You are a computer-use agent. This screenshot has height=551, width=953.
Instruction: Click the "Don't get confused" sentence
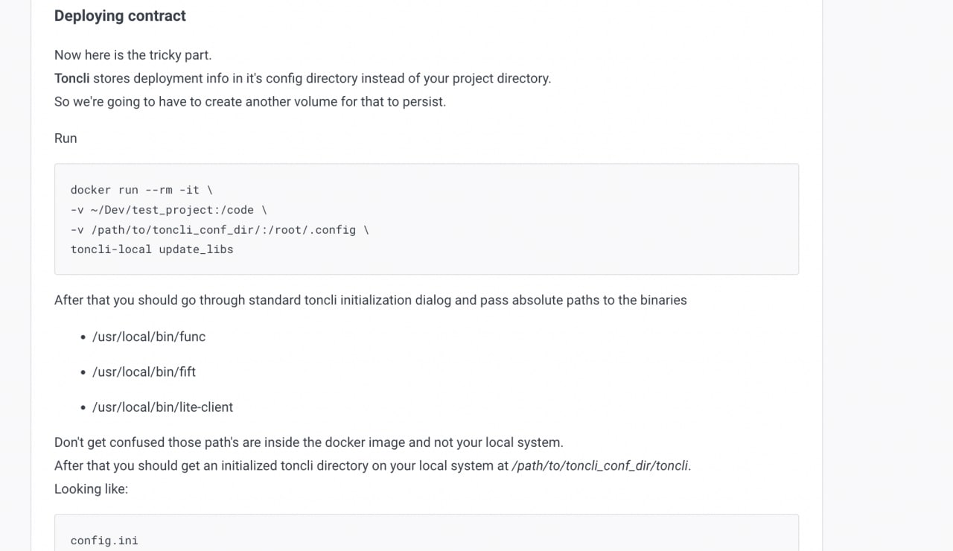309,442
